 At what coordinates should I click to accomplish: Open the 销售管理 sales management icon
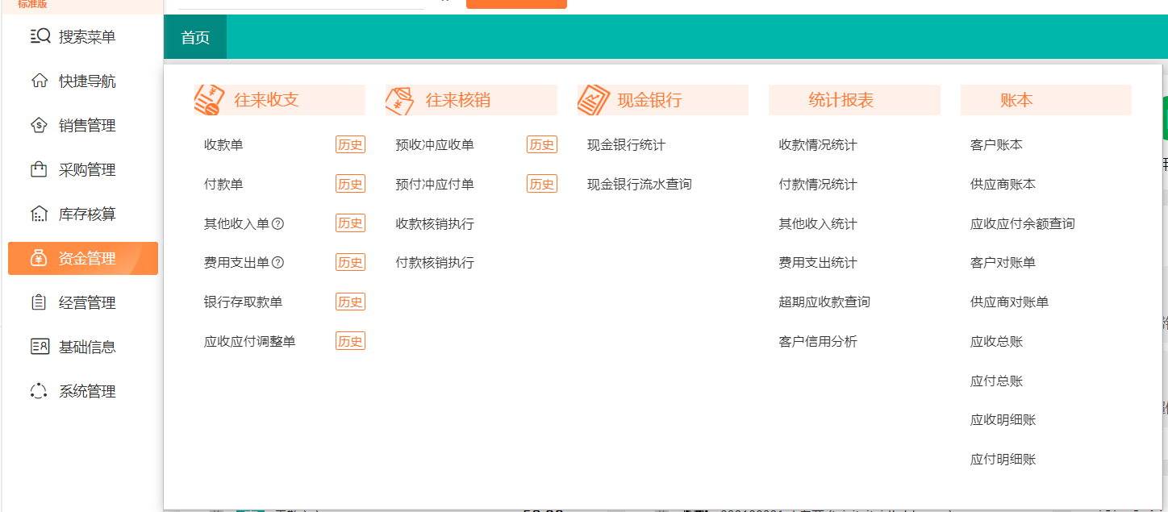pos(40,125)
